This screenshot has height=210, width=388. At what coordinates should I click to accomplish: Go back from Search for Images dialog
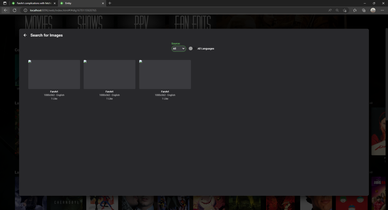pos(25,35)
